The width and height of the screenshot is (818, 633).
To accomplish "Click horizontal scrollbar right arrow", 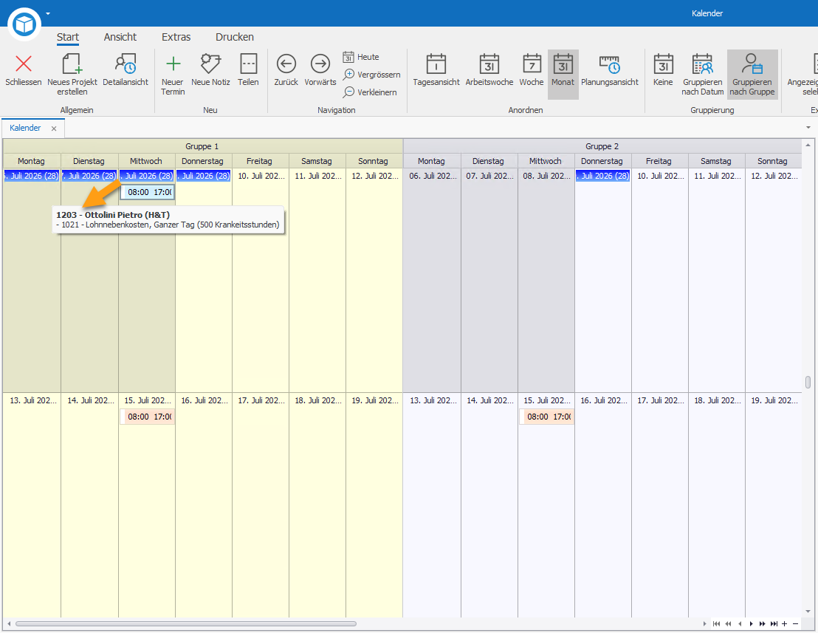I will click(x=705, y=623).
